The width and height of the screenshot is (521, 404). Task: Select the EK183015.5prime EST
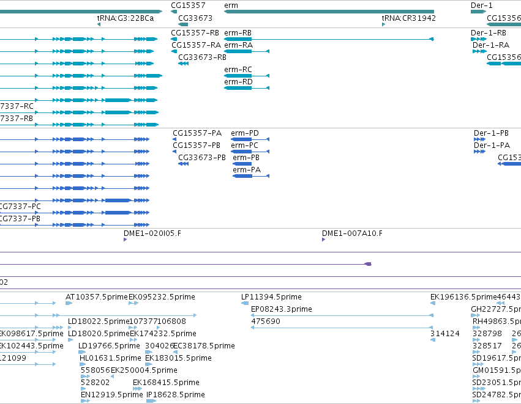coord(149,364)
